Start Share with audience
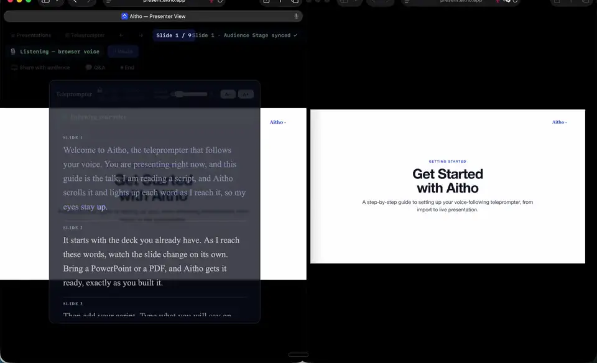This screenshot has width=597, height=363. click(x=41, y=67)
